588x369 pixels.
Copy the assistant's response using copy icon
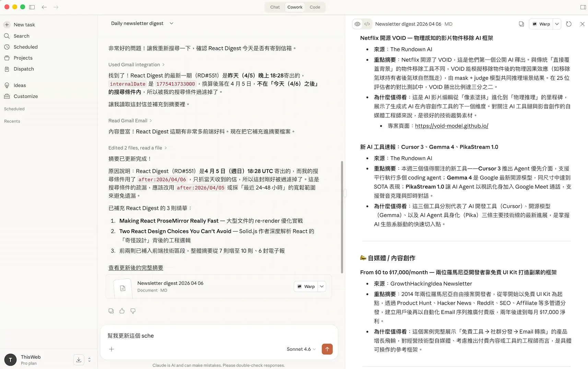point(111,311)
